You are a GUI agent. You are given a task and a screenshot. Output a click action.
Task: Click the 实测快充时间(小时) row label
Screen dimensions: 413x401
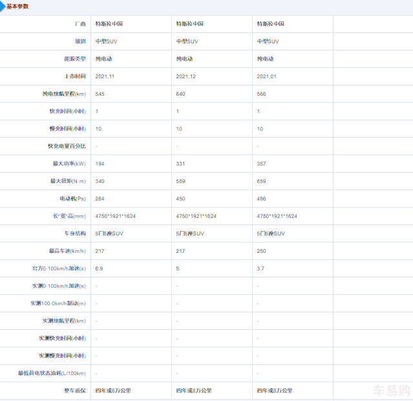[x=63, y=338]
